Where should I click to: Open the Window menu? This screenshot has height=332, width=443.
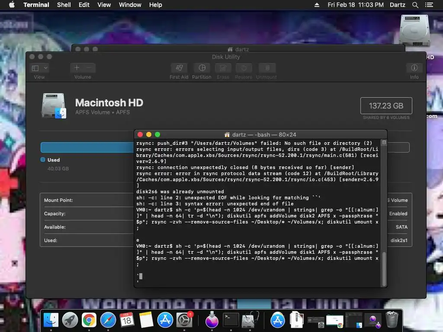click(x=130, y=5)
